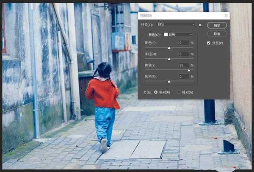Select the 相对(R) method radio button
The image size is (254, 172).
pos(156,92)
